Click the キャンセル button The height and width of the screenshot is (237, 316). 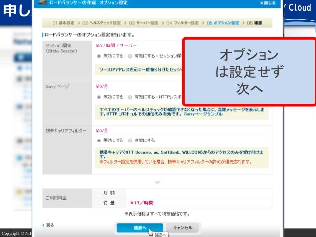(x=182, y=228)
